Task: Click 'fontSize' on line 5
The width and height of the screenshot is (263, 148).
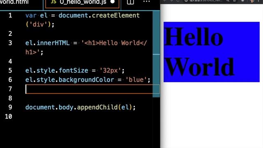Action: click(x=73, y=70)
